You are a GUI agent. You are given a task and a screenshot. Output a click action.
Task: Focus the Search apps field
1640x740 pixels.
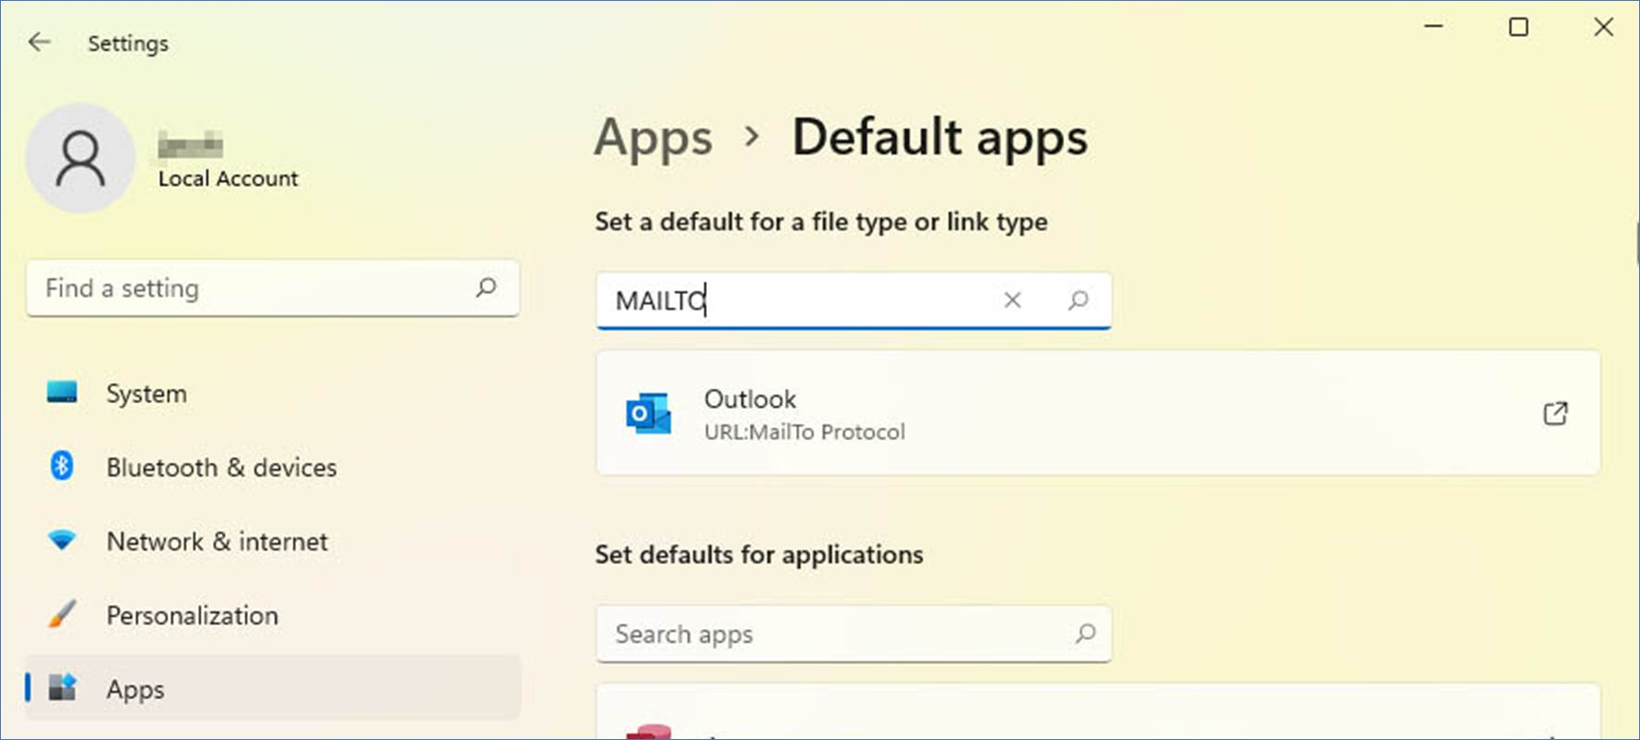pyautogui.click(x=833, y=635)
